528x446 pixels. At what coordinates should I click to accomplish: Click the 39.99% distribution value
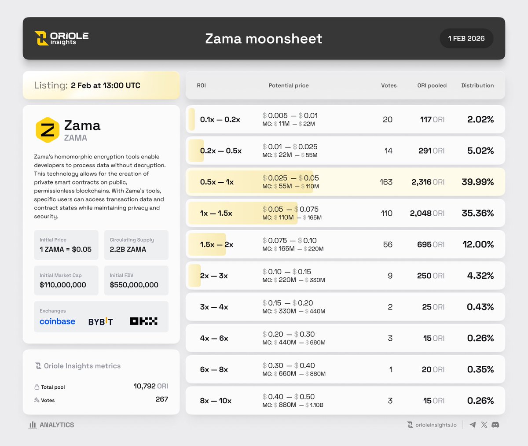477,182
